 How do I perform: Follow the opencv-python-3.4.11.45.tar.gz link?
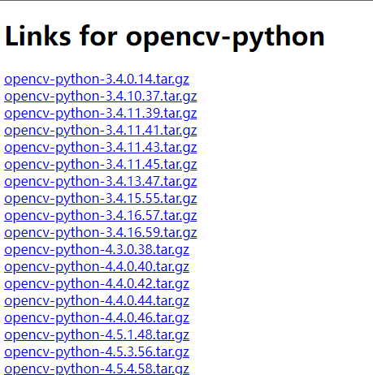coord(101,165)
